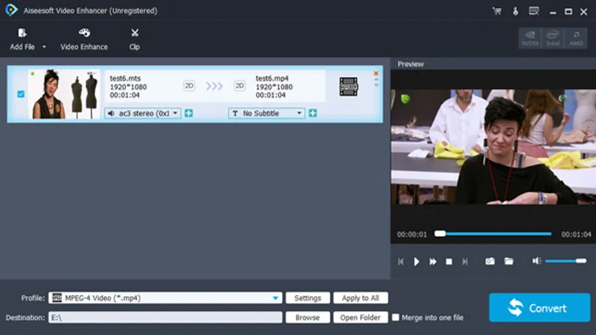Open the Video Enhance tool
Screen dimensions: 596x335
click(84, 39)
